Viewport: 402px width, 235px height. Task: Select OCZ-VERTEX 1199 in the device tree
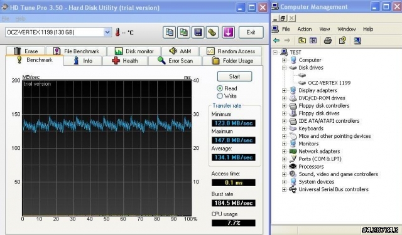[x=329, y=83]
